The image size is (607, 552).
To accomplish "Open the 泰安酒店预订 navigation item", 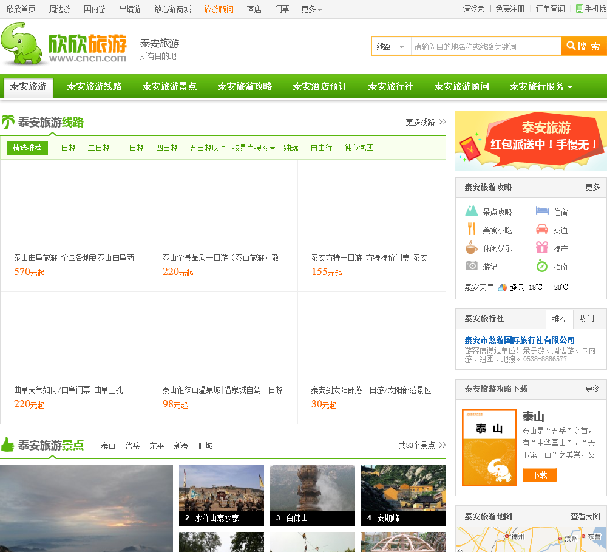I will [x=320, y=86].
